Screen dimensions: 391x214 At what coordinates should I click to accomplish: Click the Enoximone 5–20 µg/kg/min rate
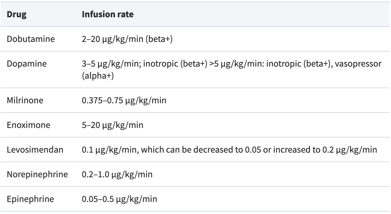click(113, 125)
